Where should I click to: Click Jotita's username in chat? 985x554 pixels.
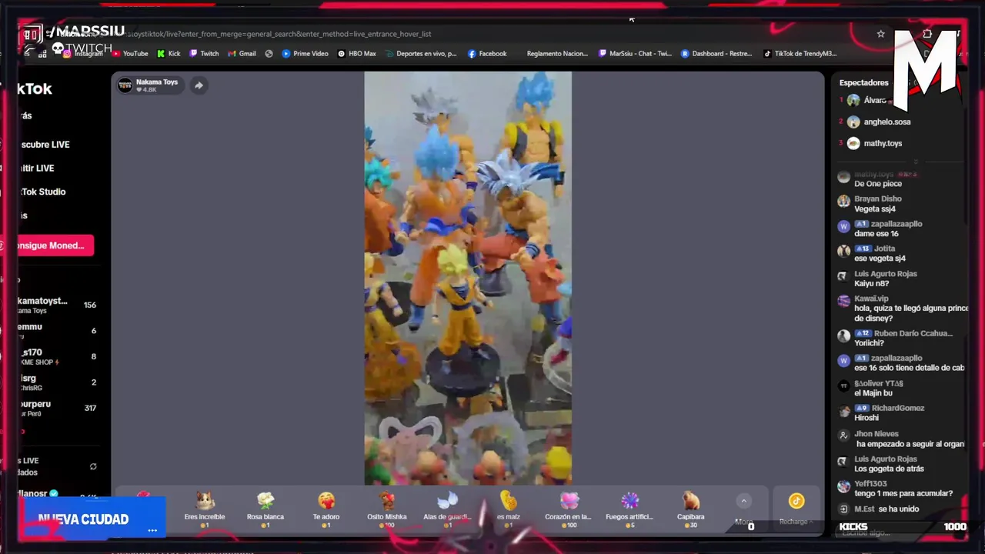pos(884,249)
